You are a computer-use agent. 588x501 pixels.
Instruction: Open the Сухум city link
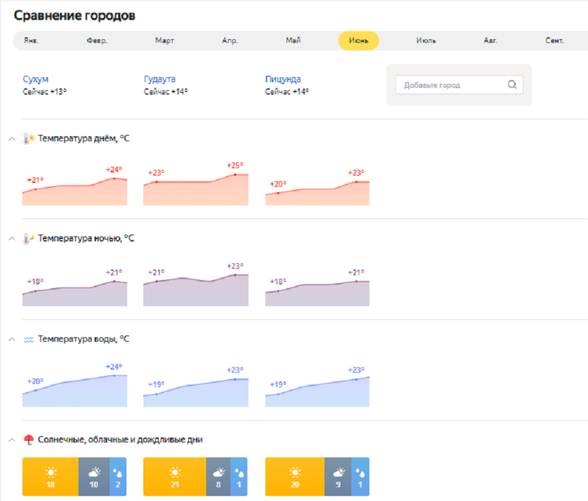35,80
